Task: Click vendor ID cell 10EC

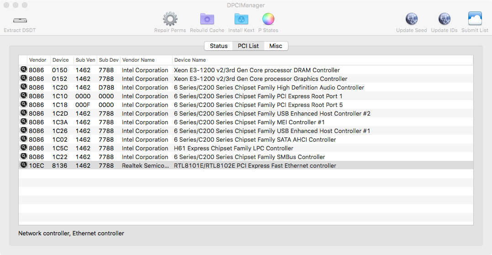Action: click(37, 166)
